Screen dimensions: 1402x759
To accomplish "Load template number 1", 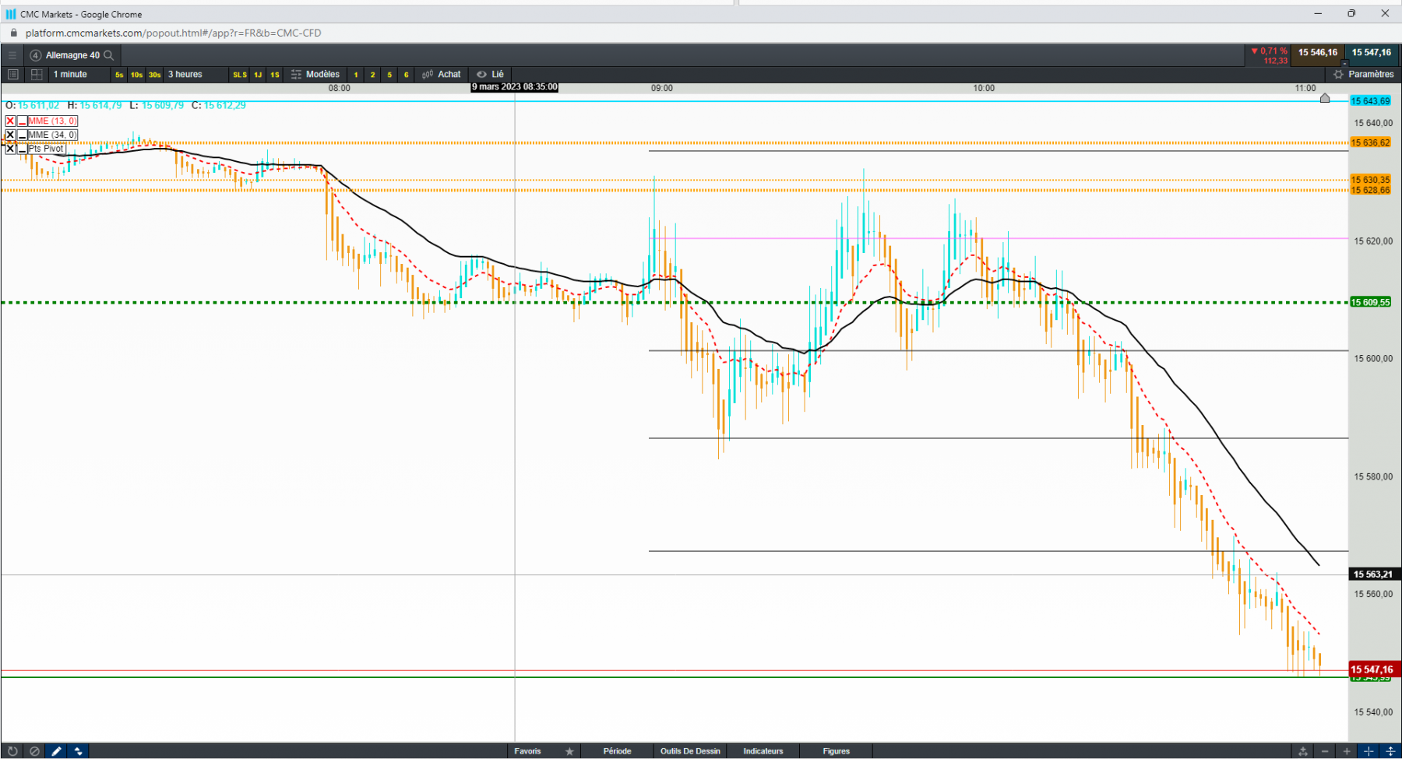I will [x=356, y=75].
